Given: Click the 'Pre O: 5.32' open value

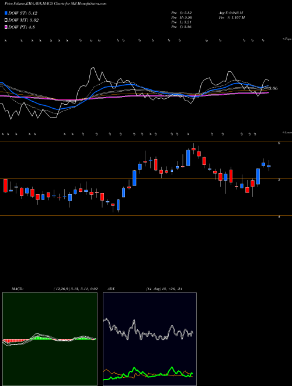Looking at the screenshot, I should [x=182, y=13].
